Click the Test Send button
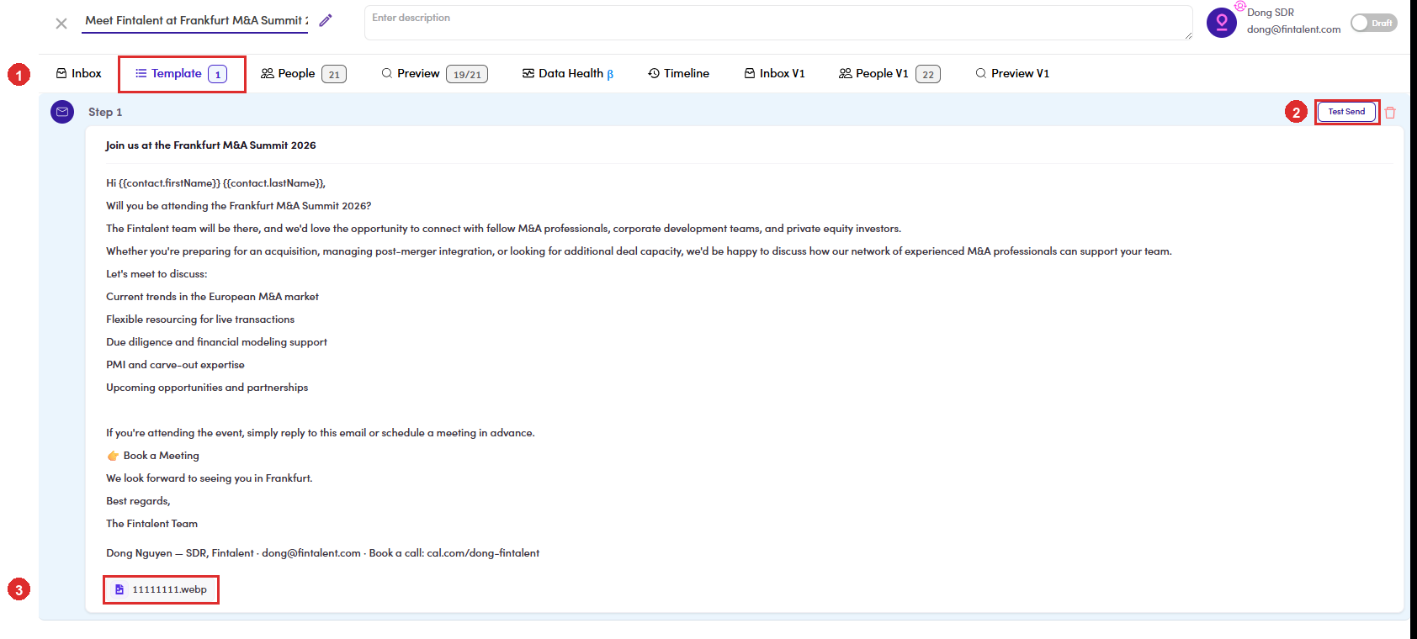This screenshot has height=639, width=1417. pos(1346,112)
